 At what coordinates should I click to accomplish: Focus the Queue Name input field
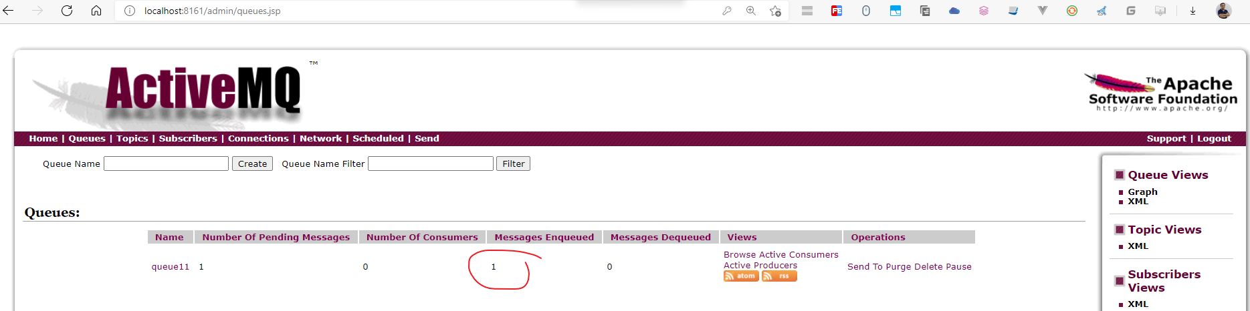click(166, 164)
